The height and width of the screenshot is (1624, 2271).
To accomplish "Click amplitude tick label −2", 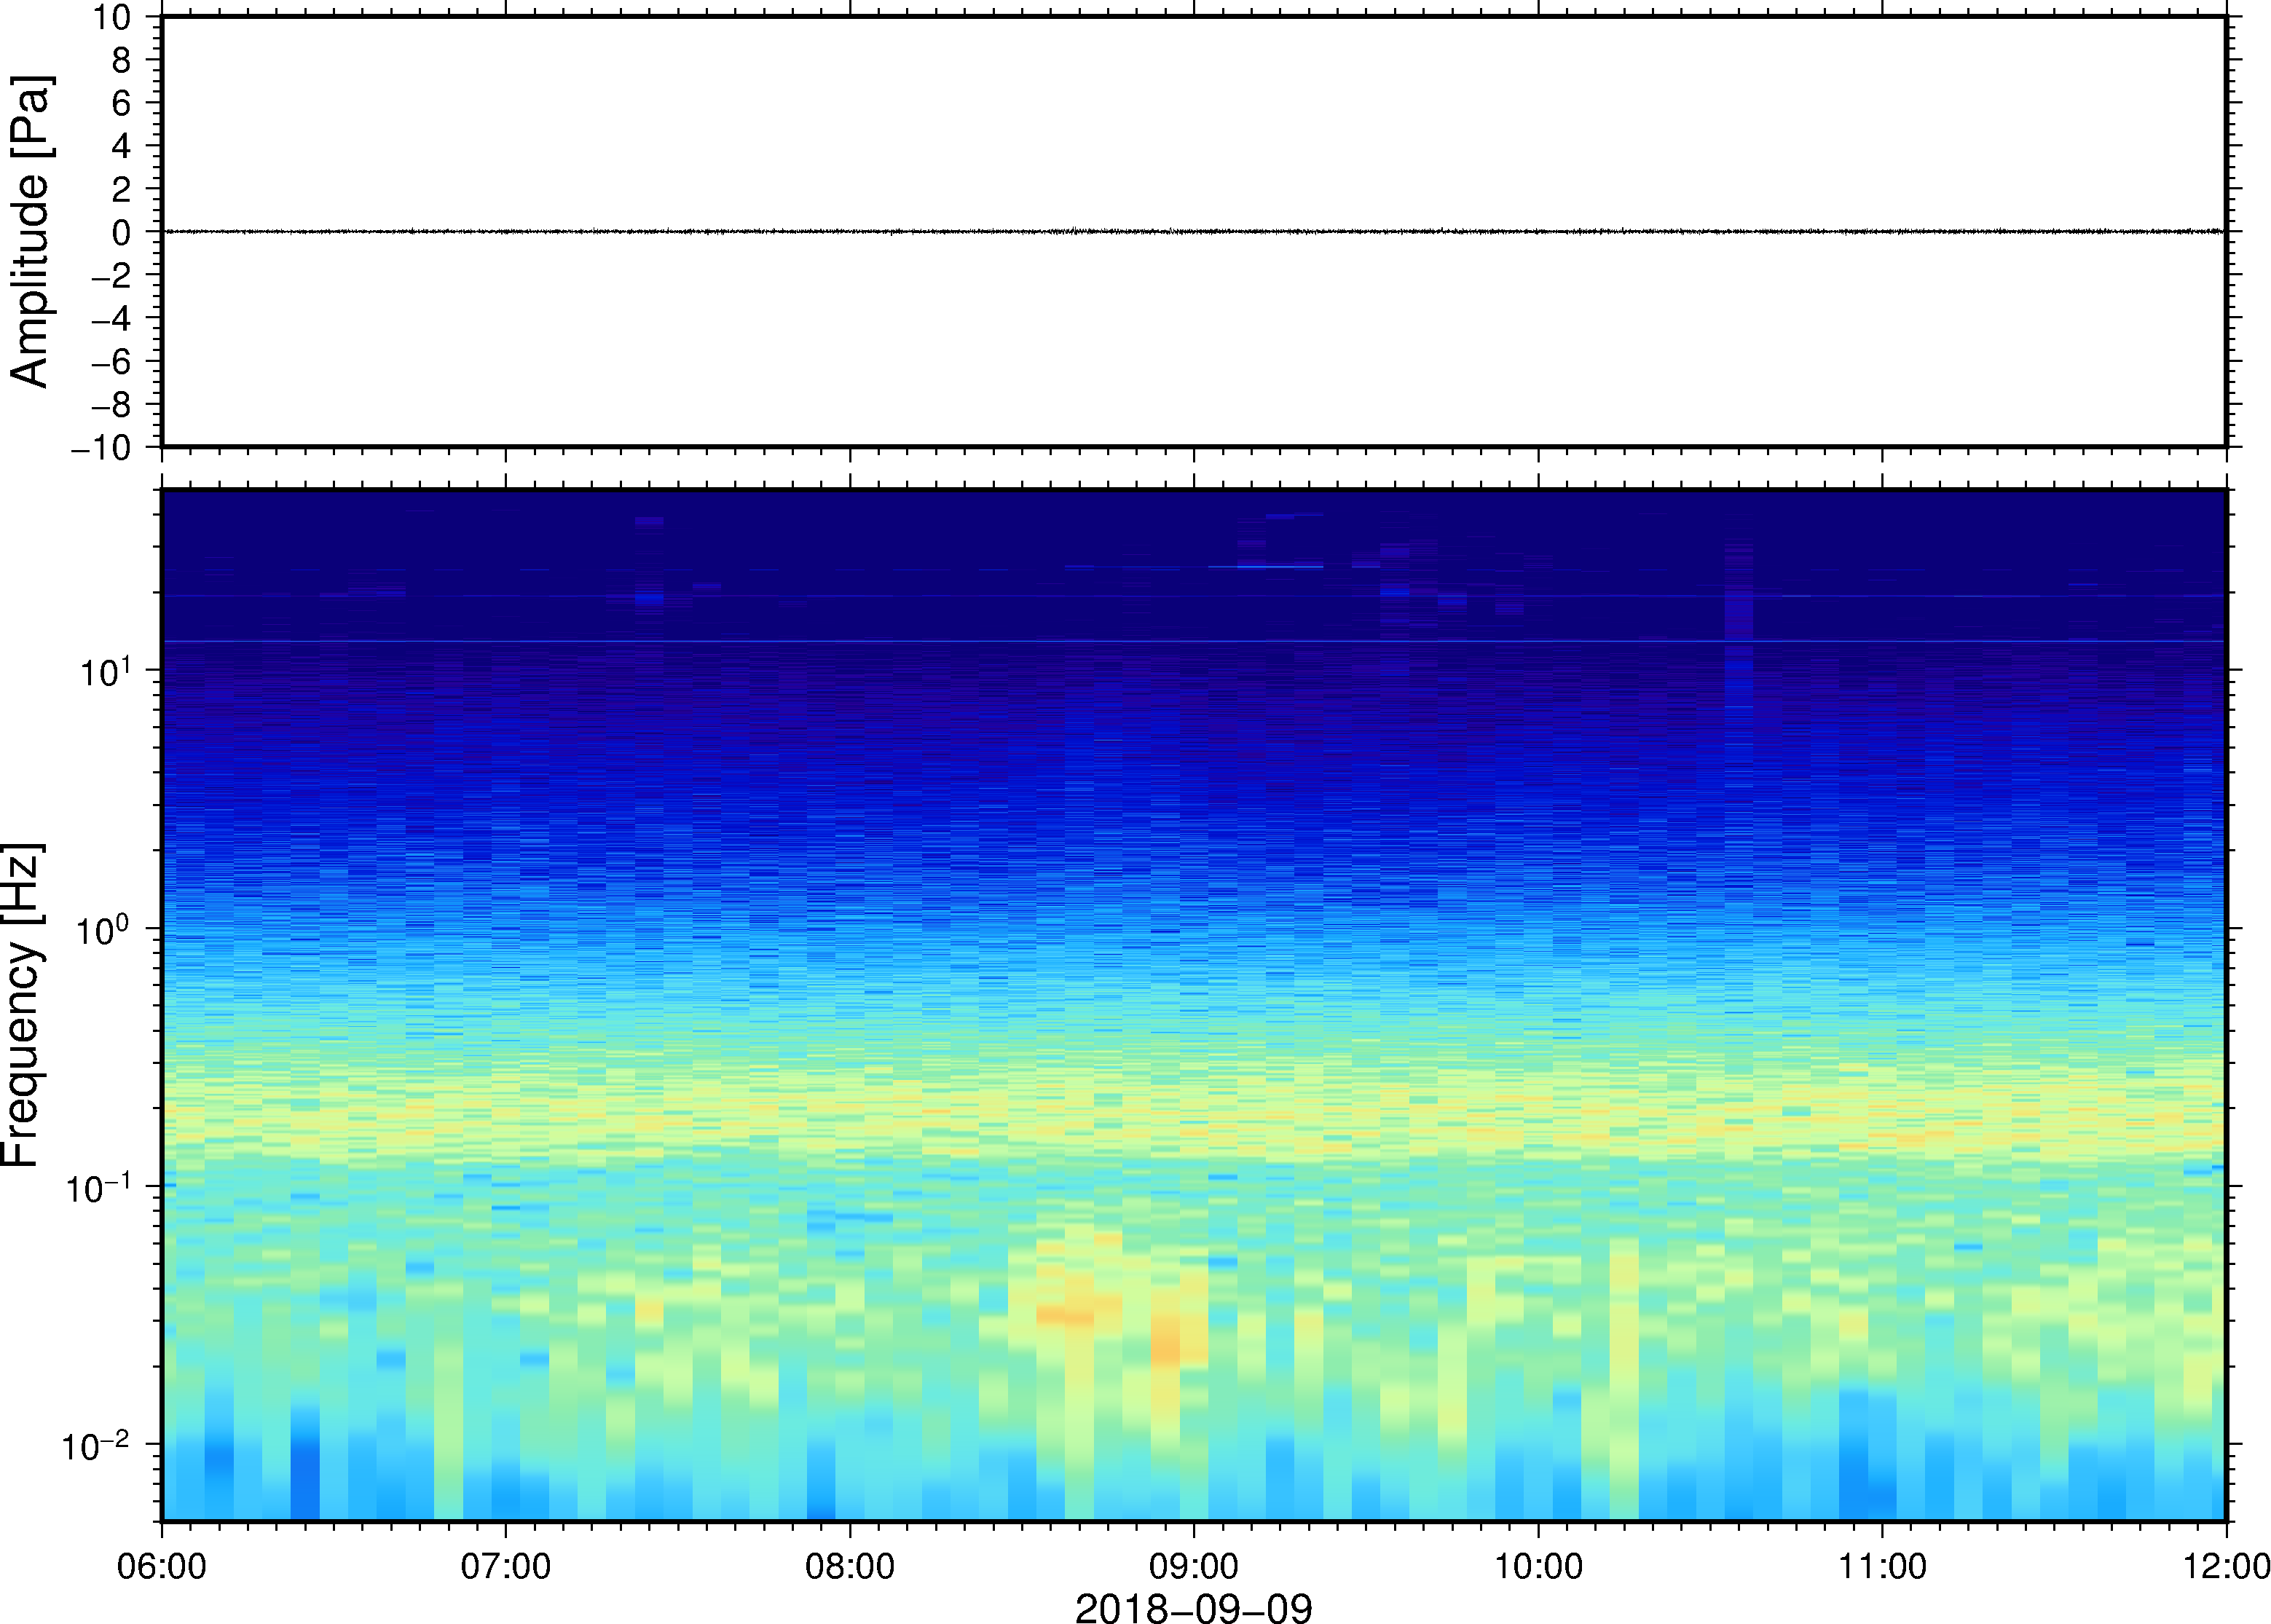I will [112, 276].
